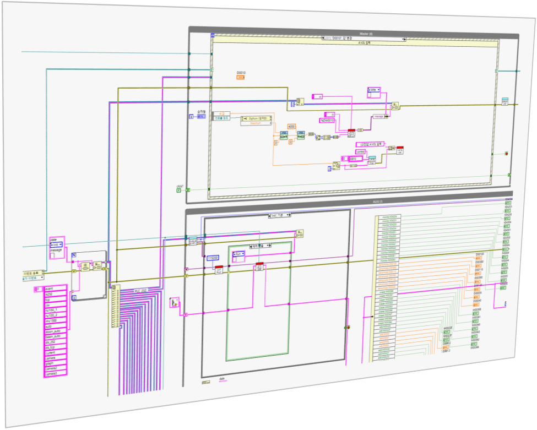Open the Run enum constant dropdown

(x=238, y=254)
